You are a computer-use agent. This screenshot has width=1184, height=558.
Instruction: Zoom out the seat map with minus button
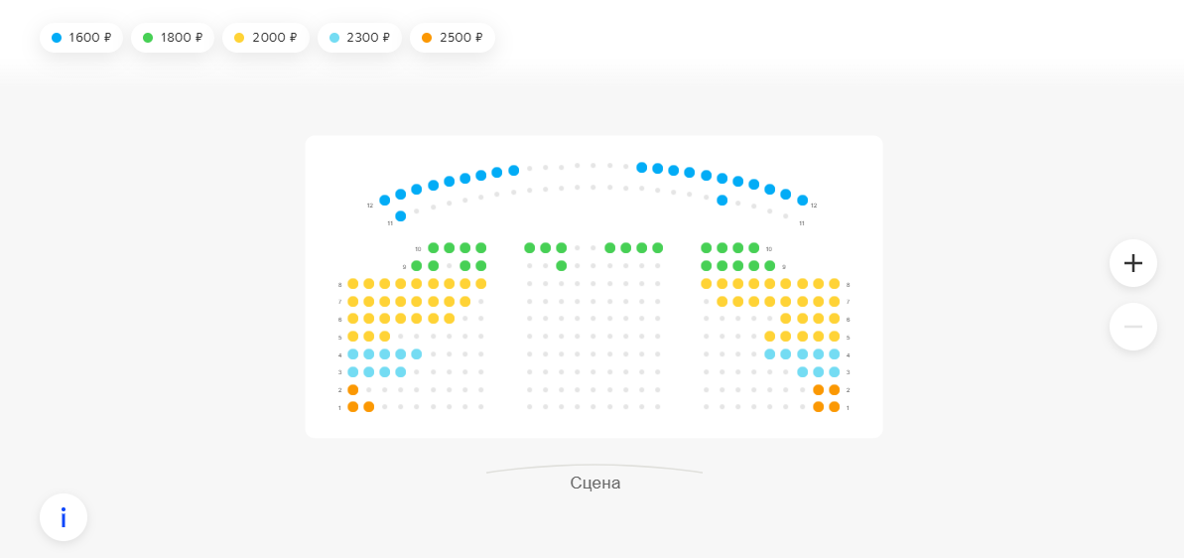click(x=1132, y=327)
